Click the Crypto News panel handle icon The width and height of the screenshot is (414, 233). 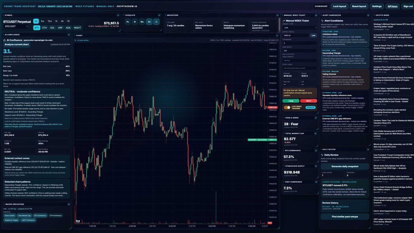pos(374,15)
